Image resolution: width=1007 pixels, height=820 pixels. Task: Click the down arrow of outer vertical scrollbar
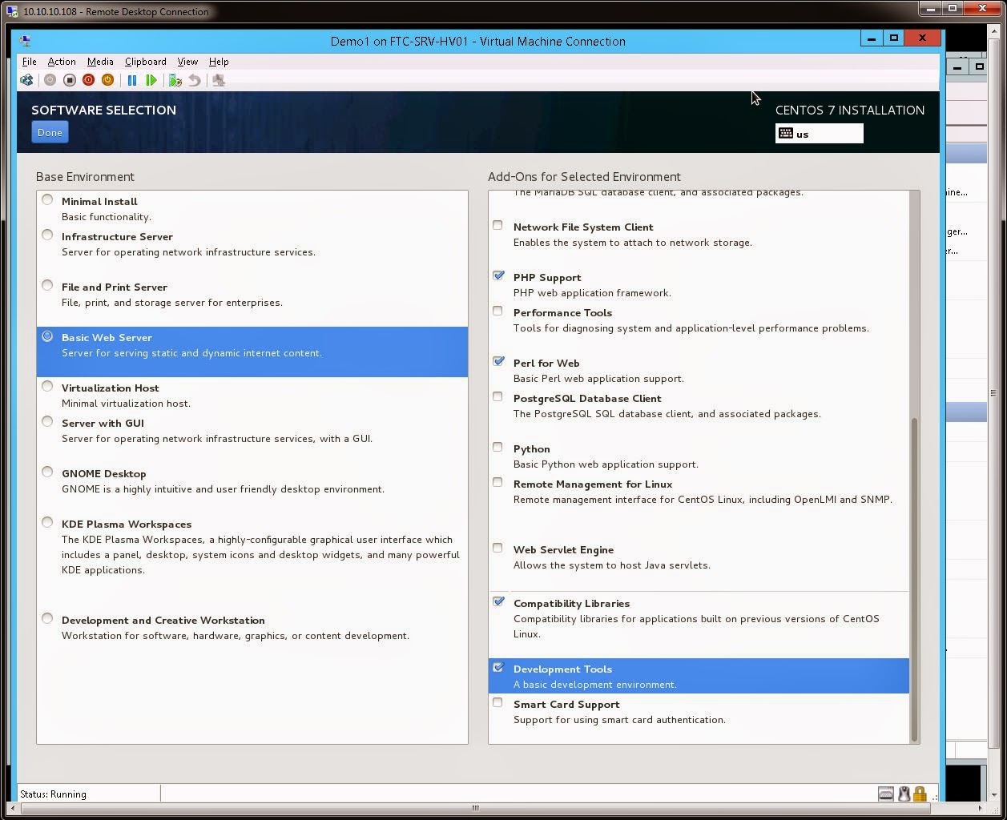click(993, 795)
